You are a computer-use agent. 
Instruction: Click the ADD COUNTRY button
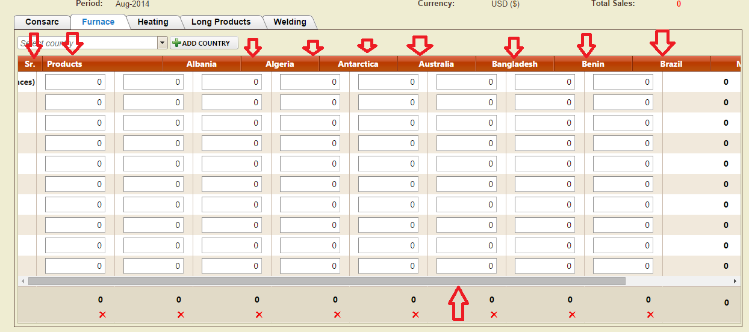pyautogui.click(x=204, y=43)
